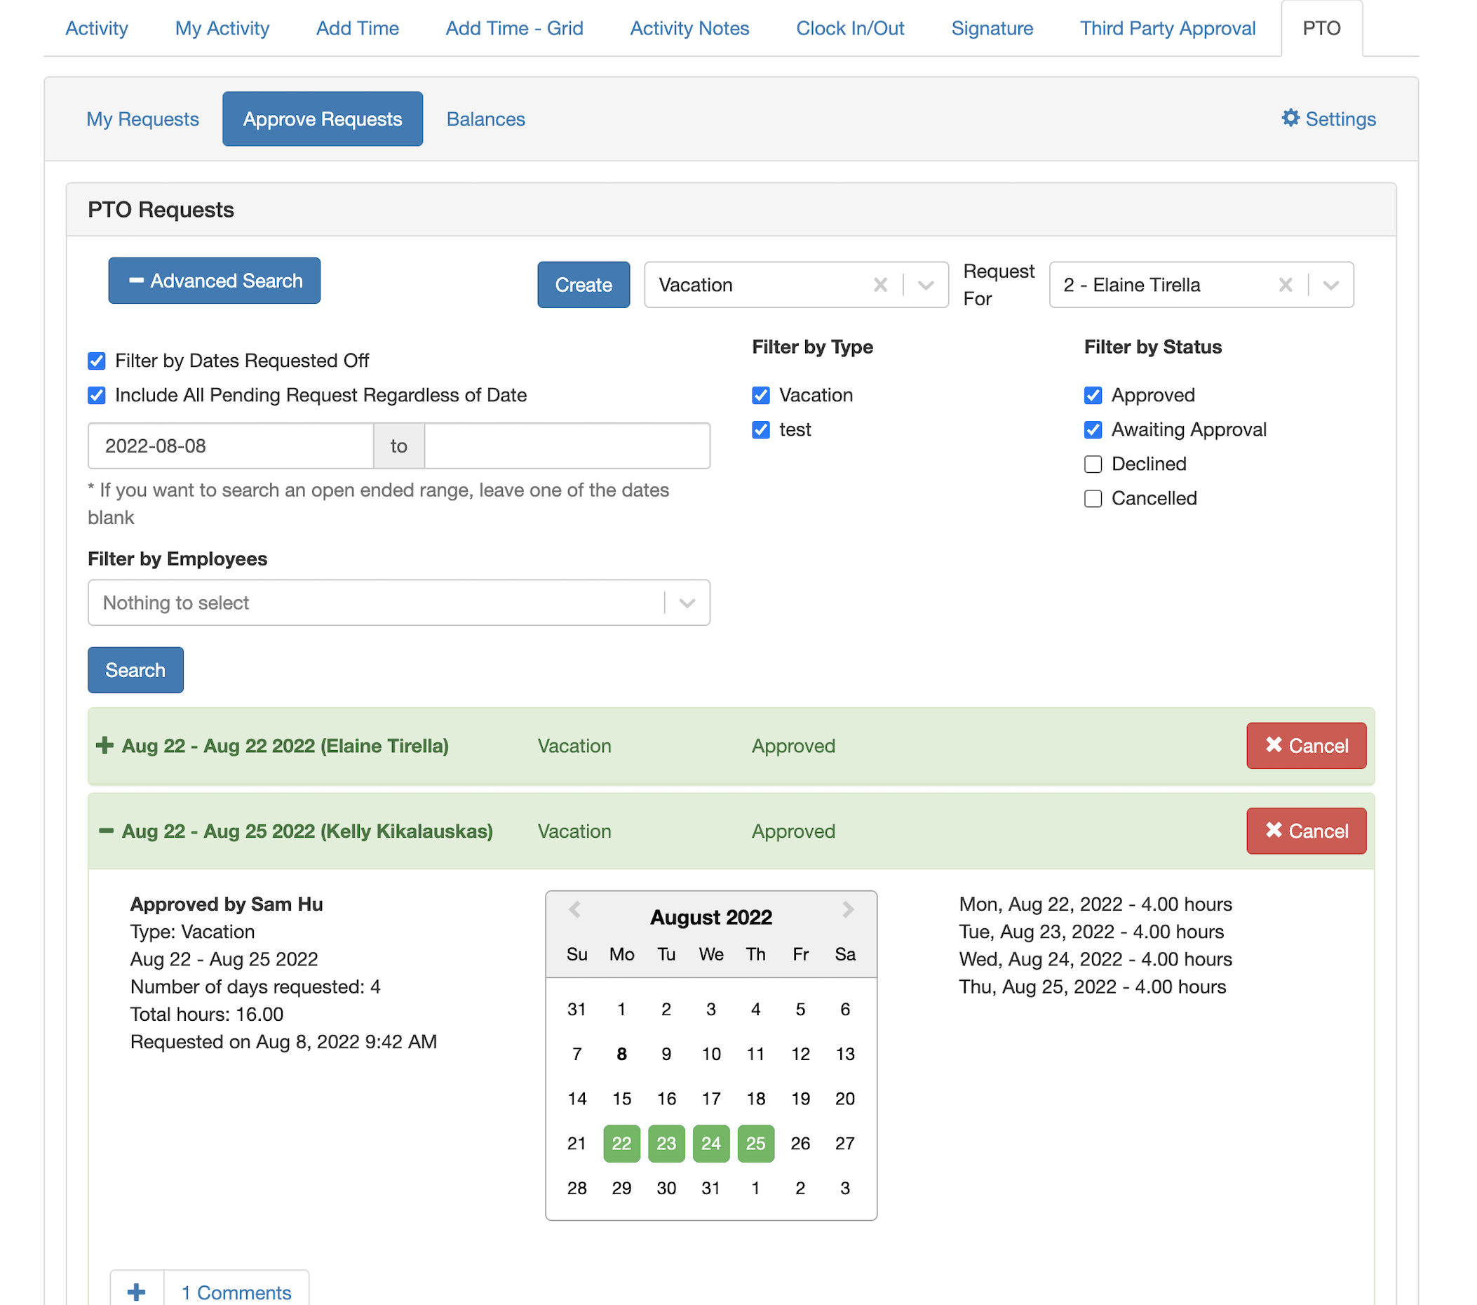Open the Filter by Employees dropdown
The width and height of the screenshot is (1477, 1305).
click(687, 602)
